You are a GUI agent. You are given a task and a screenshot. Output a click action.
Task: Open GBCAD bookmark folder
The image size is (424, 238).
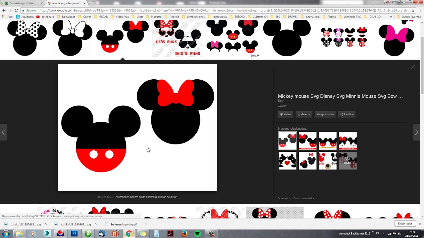click(x=101, y=17)
